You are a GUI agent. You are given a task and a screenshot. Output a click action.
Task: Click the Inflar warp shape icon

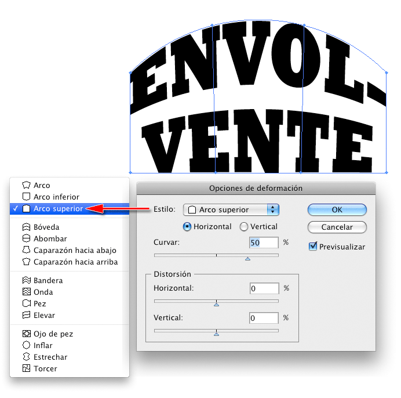pos(26,345)
